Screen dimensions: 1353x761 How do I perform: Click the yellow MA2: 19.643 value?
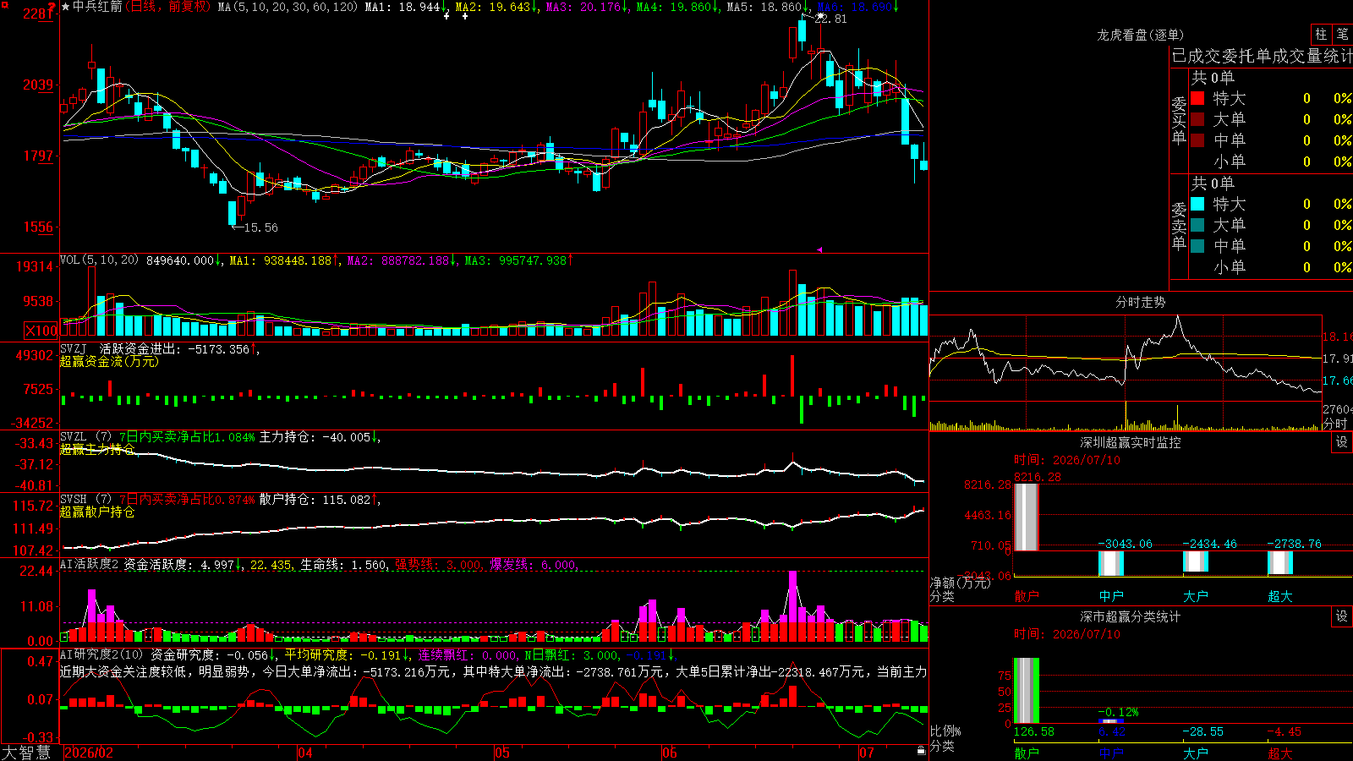click(x=493, y=7)
